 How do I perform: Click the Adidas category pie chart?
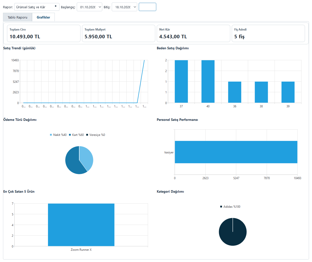[x=233, y=232]
